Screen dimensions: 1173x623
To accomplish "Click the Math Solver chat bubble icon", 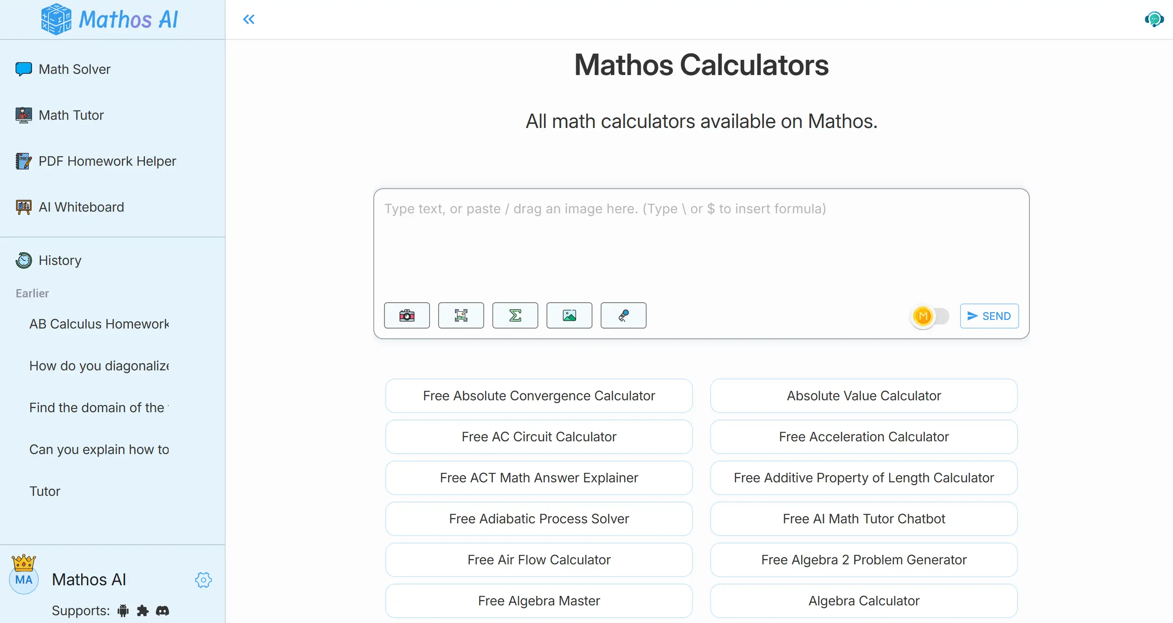I will coord(24,69).
